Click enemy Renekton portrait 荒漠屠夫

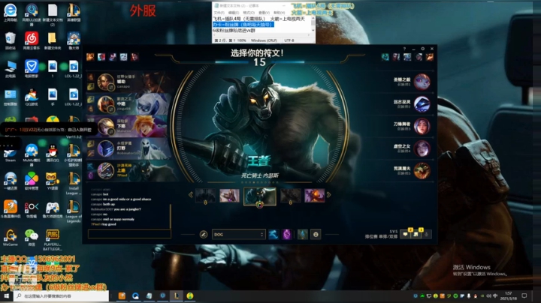click(x=422, y=171)
